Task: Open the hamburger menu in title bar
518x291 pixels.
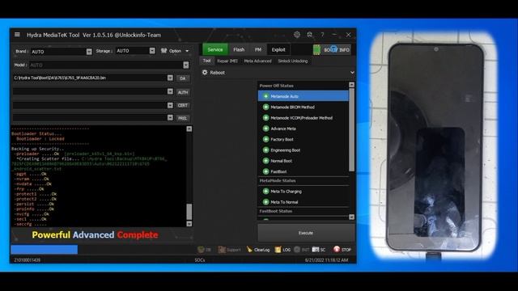Action: [17, 34]
